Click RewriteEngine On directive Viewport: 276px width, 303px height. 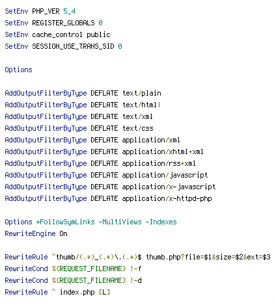pos(36,233)
